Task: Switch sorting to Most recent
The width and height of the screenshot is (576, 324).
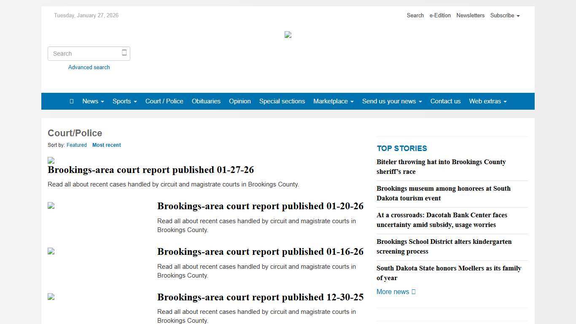Action: 106,145
